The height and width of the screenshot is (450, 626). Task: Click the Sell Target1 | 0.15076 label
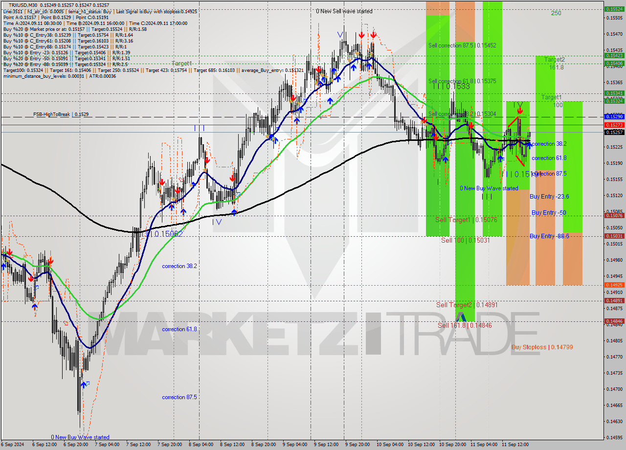coord(466,220)
